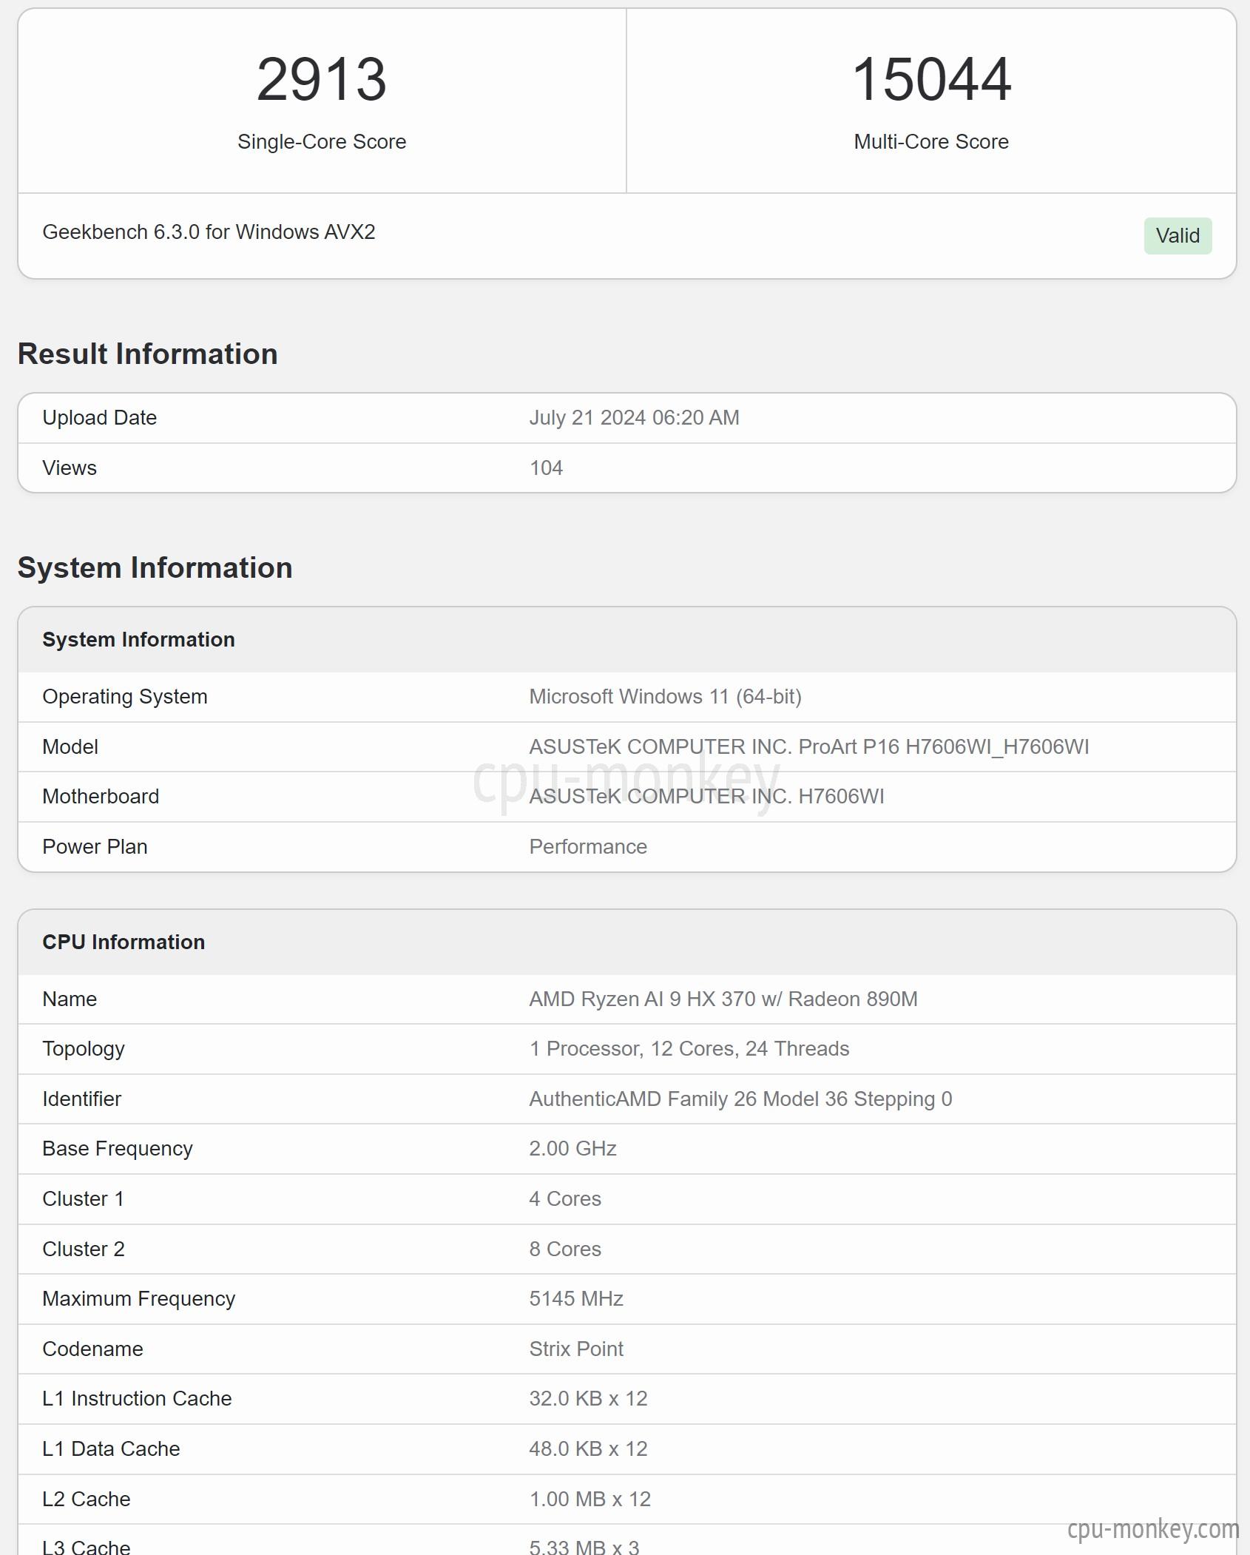The width and height of the screenshot is (1250, 1555).
Task: Select the 8 Cores value
Action: click(x=565, y=1249)
